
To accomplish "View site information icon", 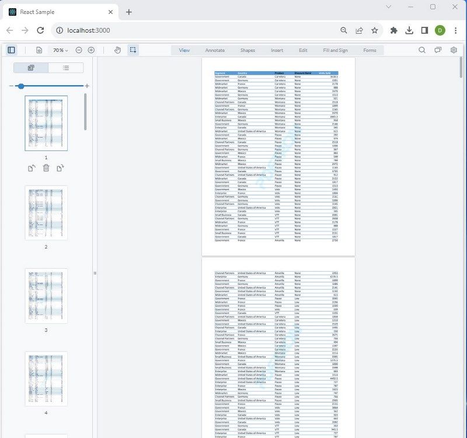I will tap(60, 30).
